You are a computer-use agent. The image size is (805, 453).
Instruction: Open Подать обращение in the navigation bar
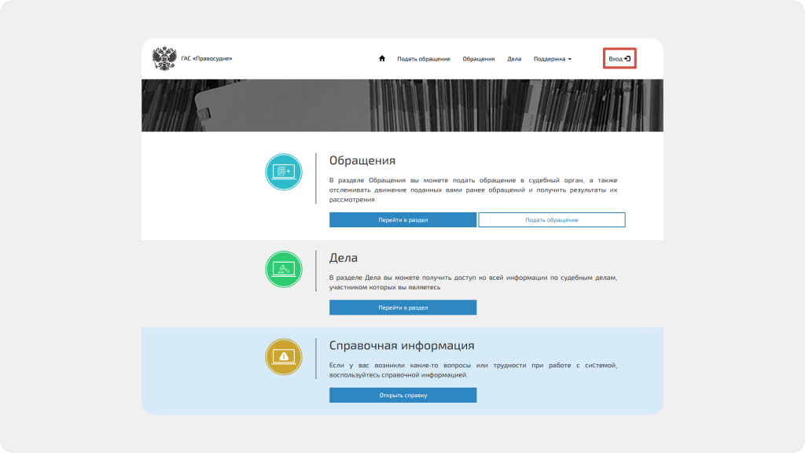pyautogui.click(x=424, y=58)
